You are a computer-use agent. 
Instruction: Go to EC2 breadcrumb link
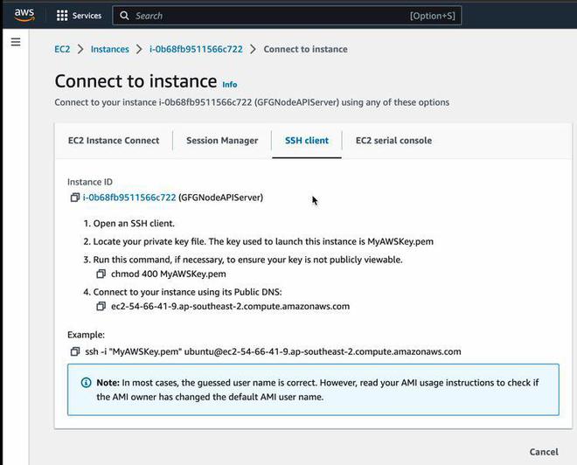click(x=62, y=49)
